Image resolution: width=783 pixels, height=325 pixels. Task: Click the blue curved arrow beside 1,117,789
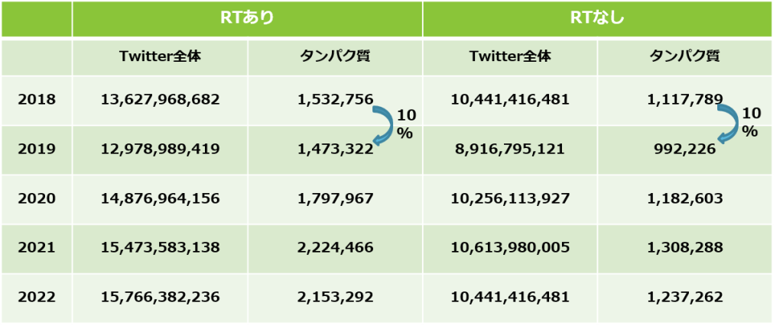click(728, 124)
